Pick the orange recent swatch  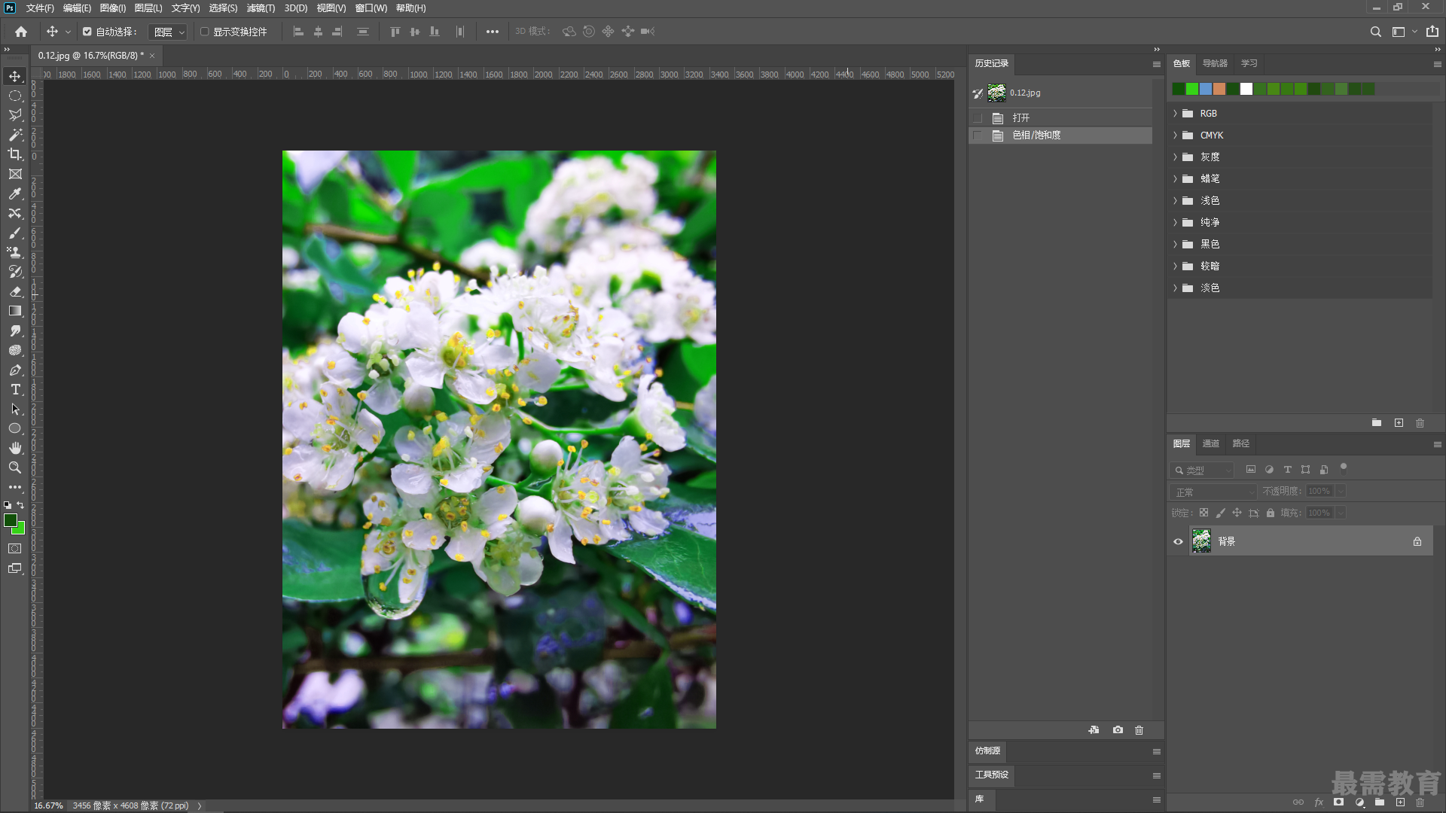(x=1219, y=89)
